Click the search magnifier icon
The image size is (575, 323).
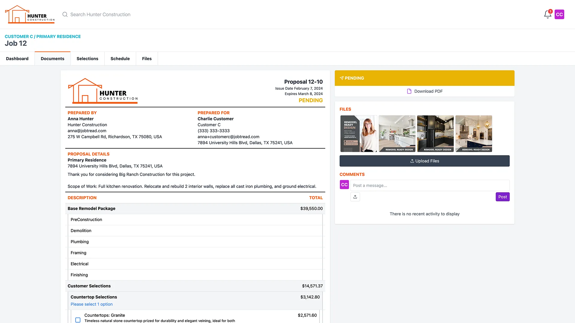[65, 14]
